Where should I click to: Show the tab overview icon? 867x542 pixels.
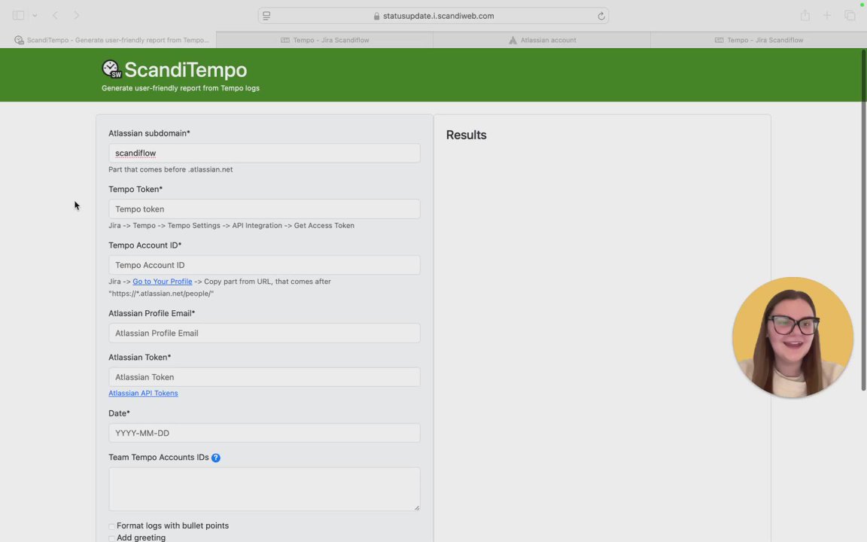(x=849, y=16)
